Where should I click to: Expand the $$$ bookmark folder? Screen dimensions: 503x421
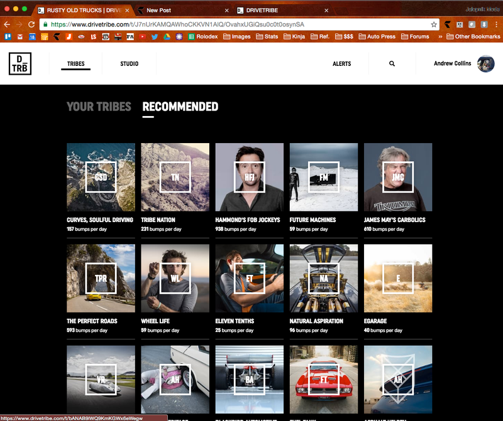[x=344, y=36]
